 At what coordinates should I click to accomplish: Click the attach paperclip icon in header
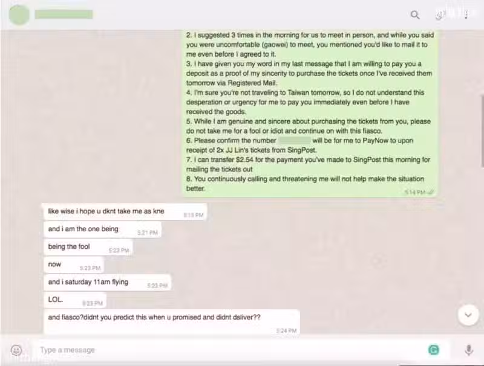click(x=440, y=14)
